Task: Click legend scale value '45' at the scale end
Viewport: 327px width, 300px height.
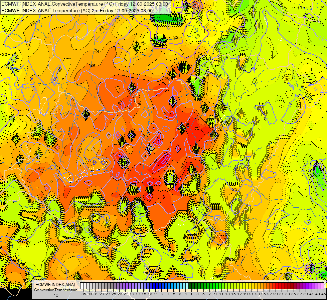Action: [x=323, y=294]
